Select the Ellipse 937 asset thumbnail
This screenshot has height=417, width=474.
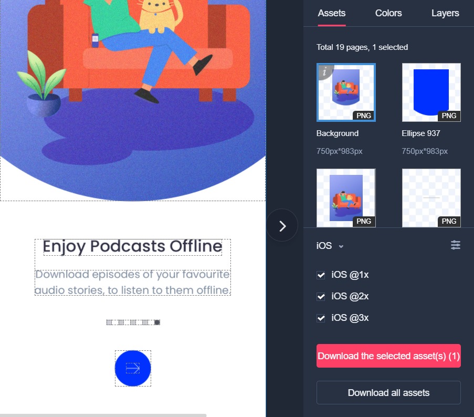click(x=431, y=92)
